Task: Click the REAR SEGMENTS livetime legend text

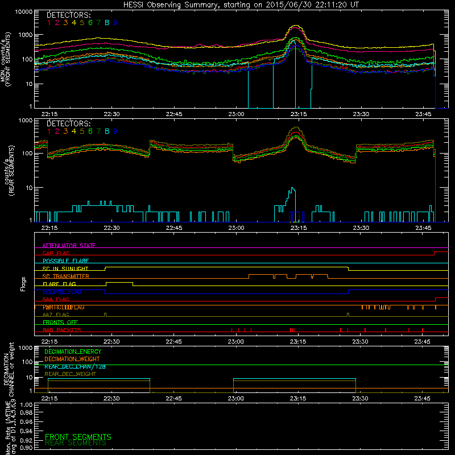Action: pyautogui.click(x=76, y=443)
